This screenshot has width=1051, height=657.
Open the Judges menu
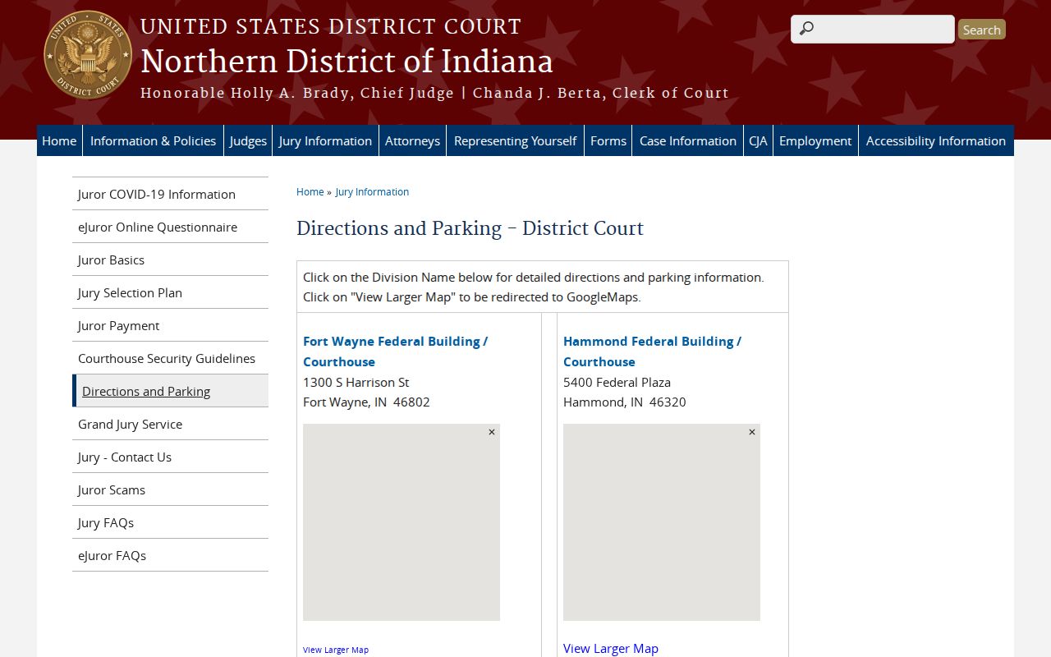point(248,140)
